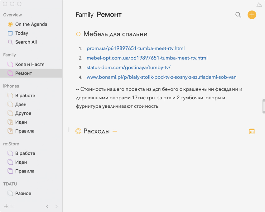The width and height of the screenshot is (265, 212).
Task: Open Search All in sidebar
Action: point(26,42)
